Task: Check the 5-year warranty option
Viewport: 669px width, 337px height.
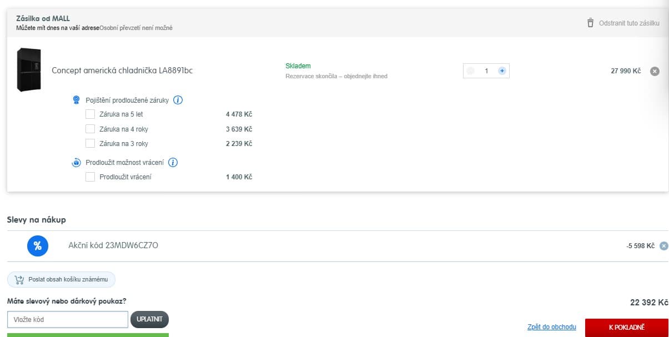Action: click(90, 114)
